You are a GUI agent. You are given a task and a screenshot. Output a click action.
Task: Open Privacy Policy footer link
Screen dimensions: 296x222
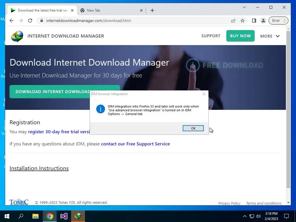point(229,203)
